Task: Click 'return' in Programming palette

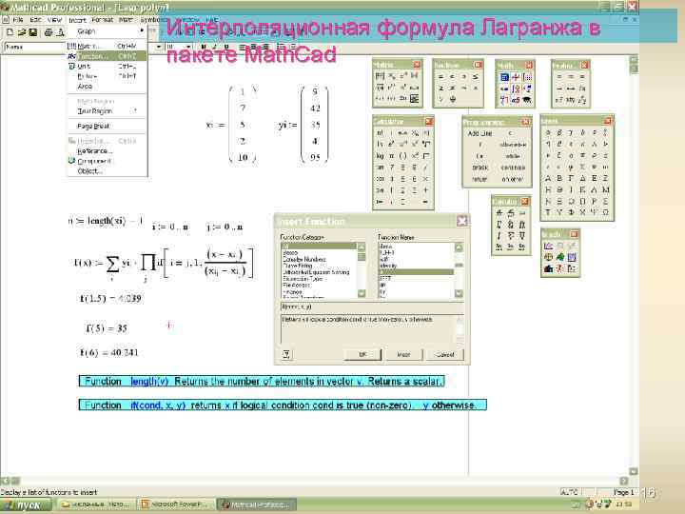Action: tap(479, 179)
